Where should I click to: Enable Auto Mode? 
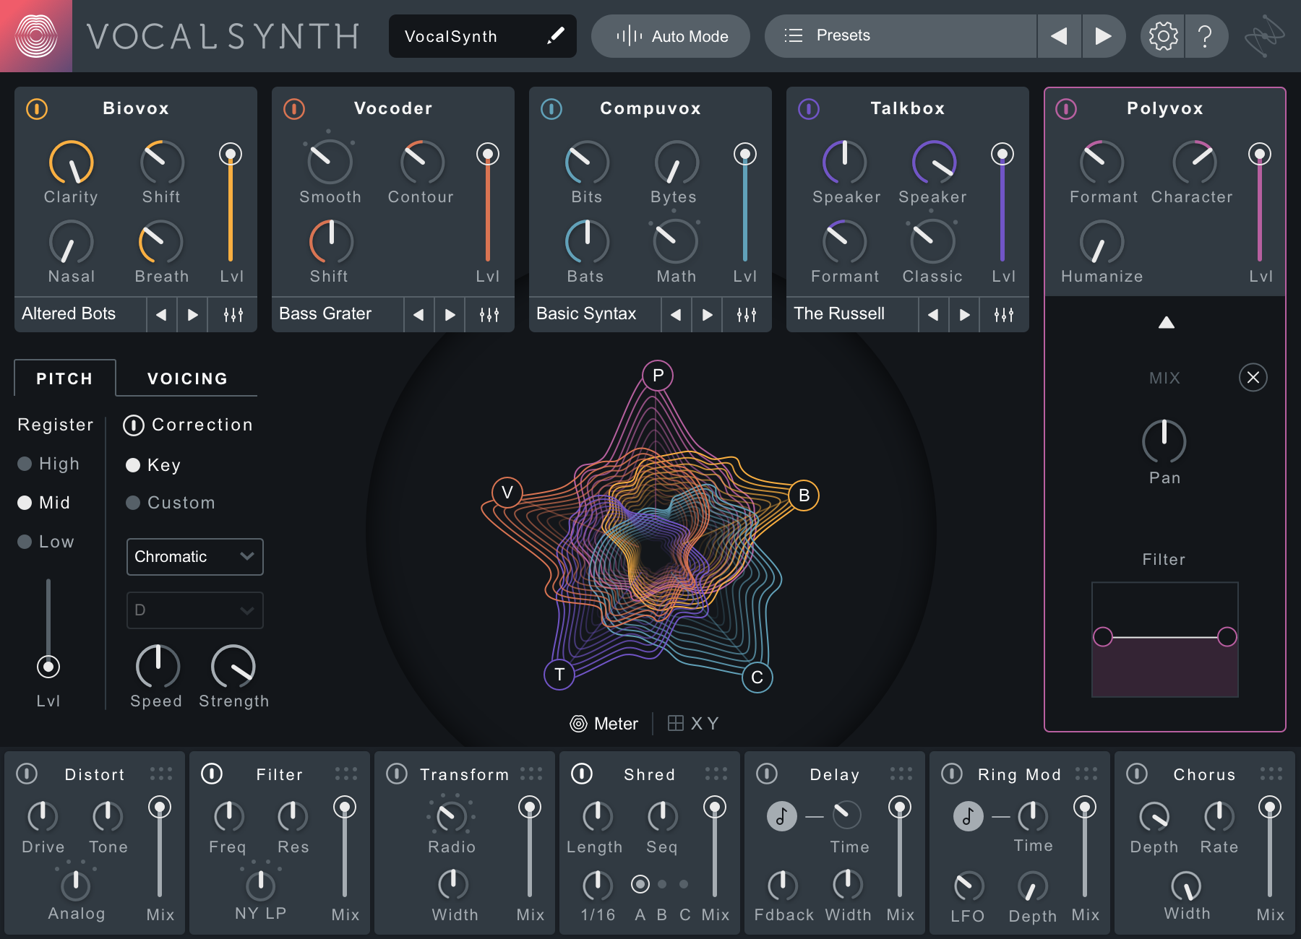(x=669, y=35)
